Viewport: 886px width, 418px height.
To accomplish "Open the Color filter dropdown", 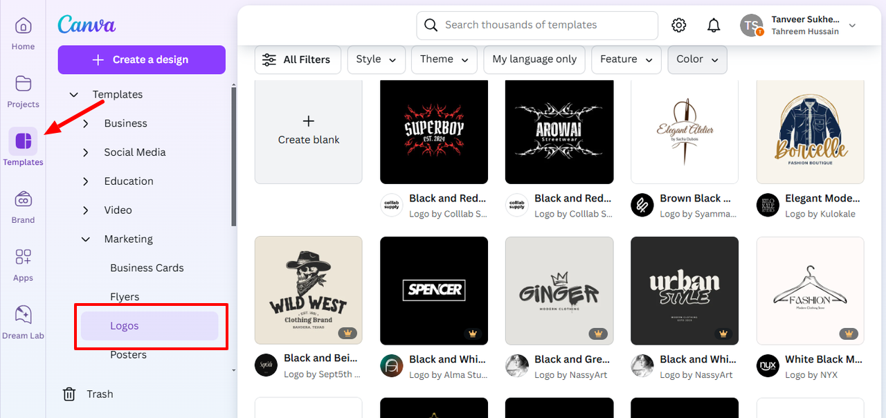I will [697, 60].
